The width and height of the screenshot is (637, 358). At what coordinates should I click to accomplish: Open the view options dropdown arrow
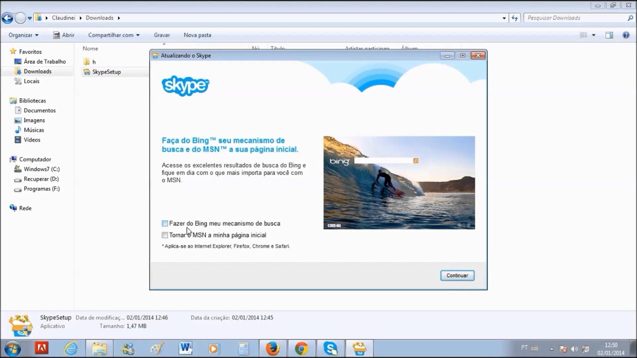point(593,35)
